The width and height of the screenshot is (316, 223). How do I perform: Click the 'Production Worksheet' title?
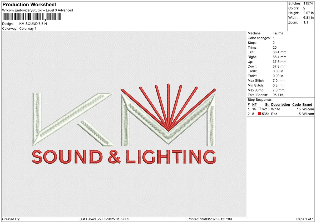tap(29, 5)
